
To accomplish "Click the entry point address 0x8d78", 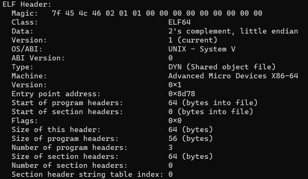I will pos(181,94).
